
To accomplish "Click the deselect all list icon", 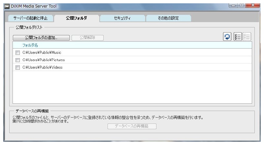I will click(x=247, y=37).
